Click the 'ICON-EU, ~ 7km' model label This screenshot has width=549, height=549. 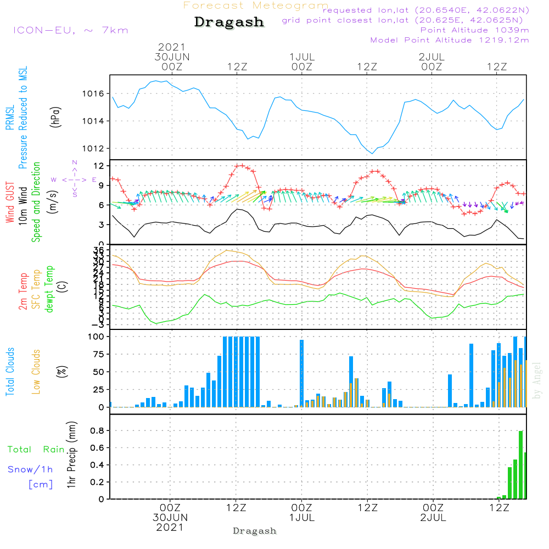pos(71,30)
